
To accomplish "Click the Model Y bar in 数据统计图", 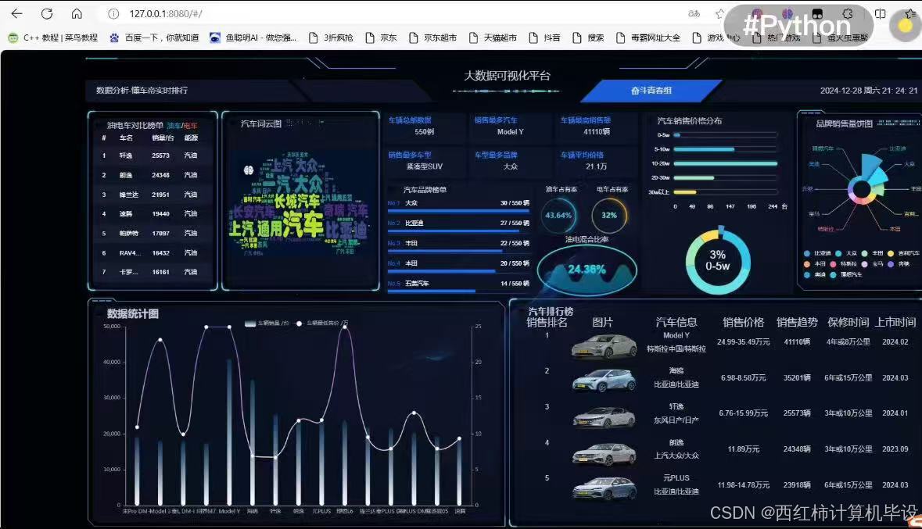I will [229, 432].
